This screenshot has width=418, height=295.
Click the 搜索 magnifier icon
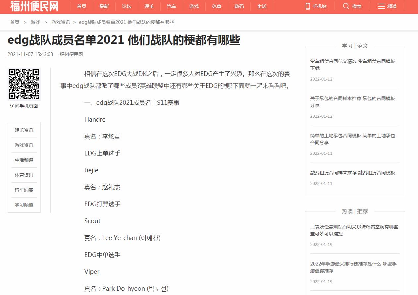[346, 6]
